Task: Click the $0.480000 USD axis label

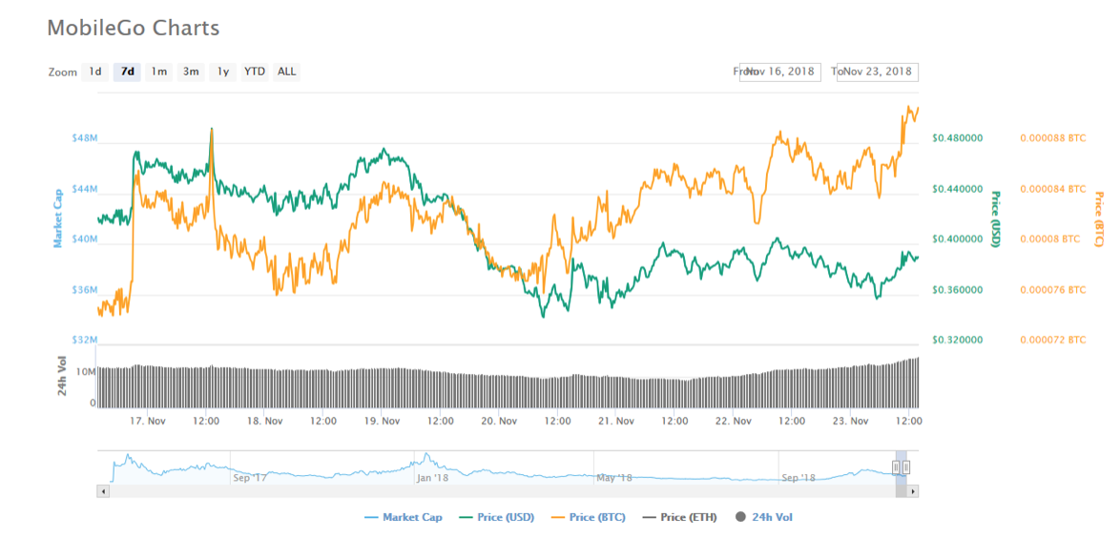Action: pos(957,138)
